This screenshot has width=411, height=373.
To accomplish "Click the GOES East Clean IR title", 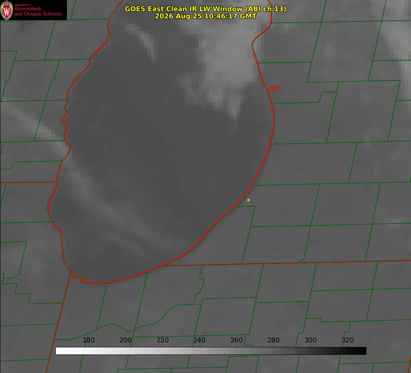I will [206, 9].
